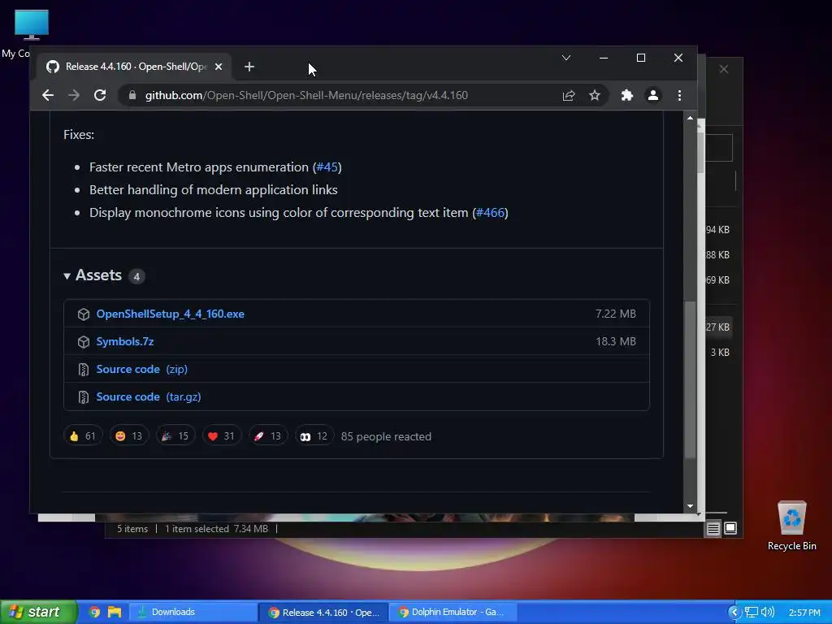The width and height of the screenshot is (832, 624).
Task: Open network icon in system tray
Action: click(752, 613)
